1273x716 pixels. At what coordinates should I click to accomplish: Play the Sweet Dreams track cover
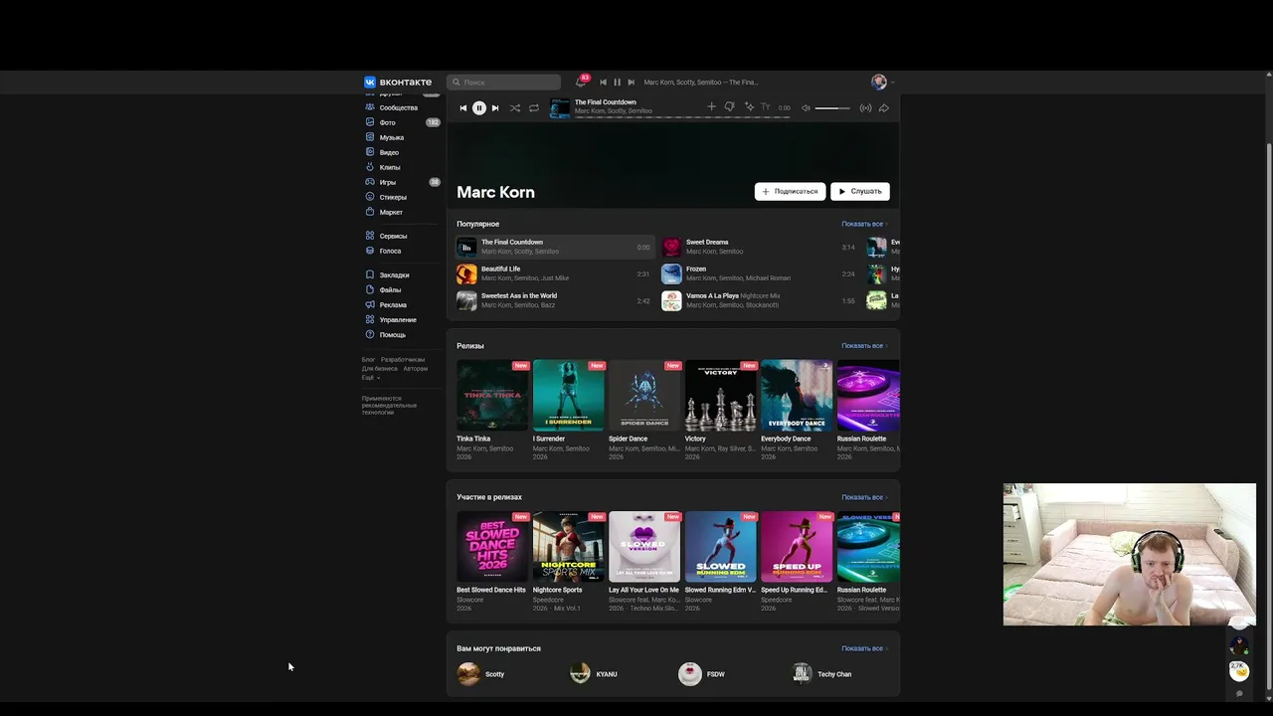pyautogui.click(x=671, y=247)
